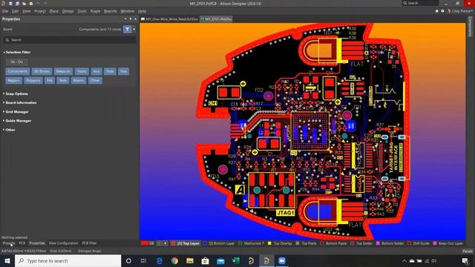Open the Route menu
This screenshot has height=267, width=475.
pyautogui.click(x=95, y=11)
